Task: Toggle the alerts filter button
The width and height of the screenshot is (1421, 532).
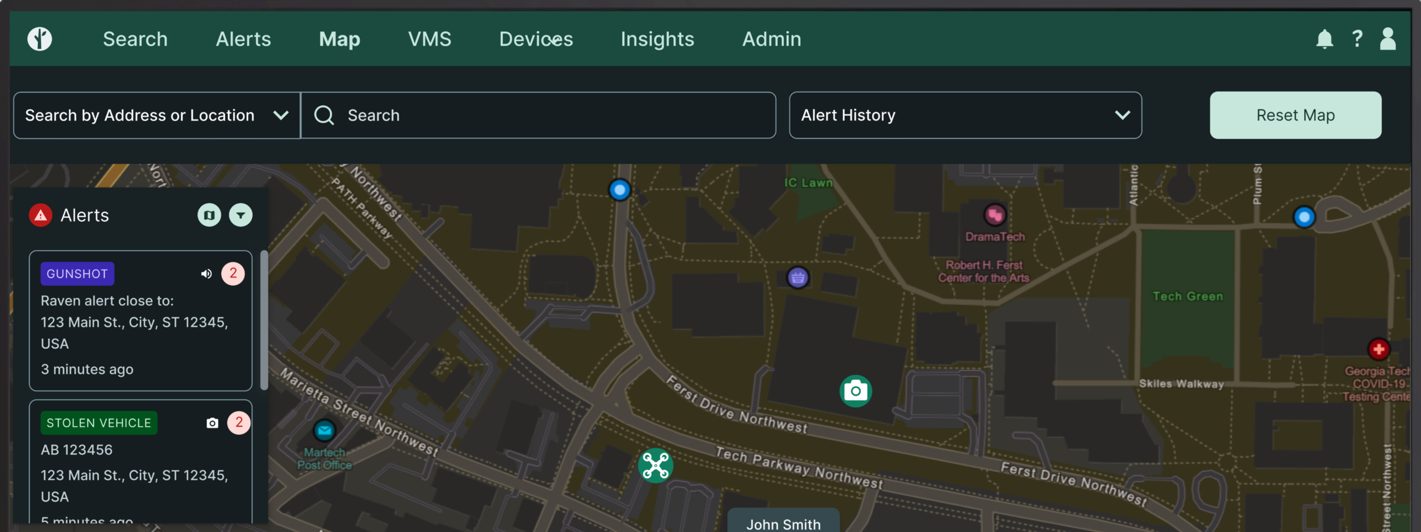Action: click(241, 215)
